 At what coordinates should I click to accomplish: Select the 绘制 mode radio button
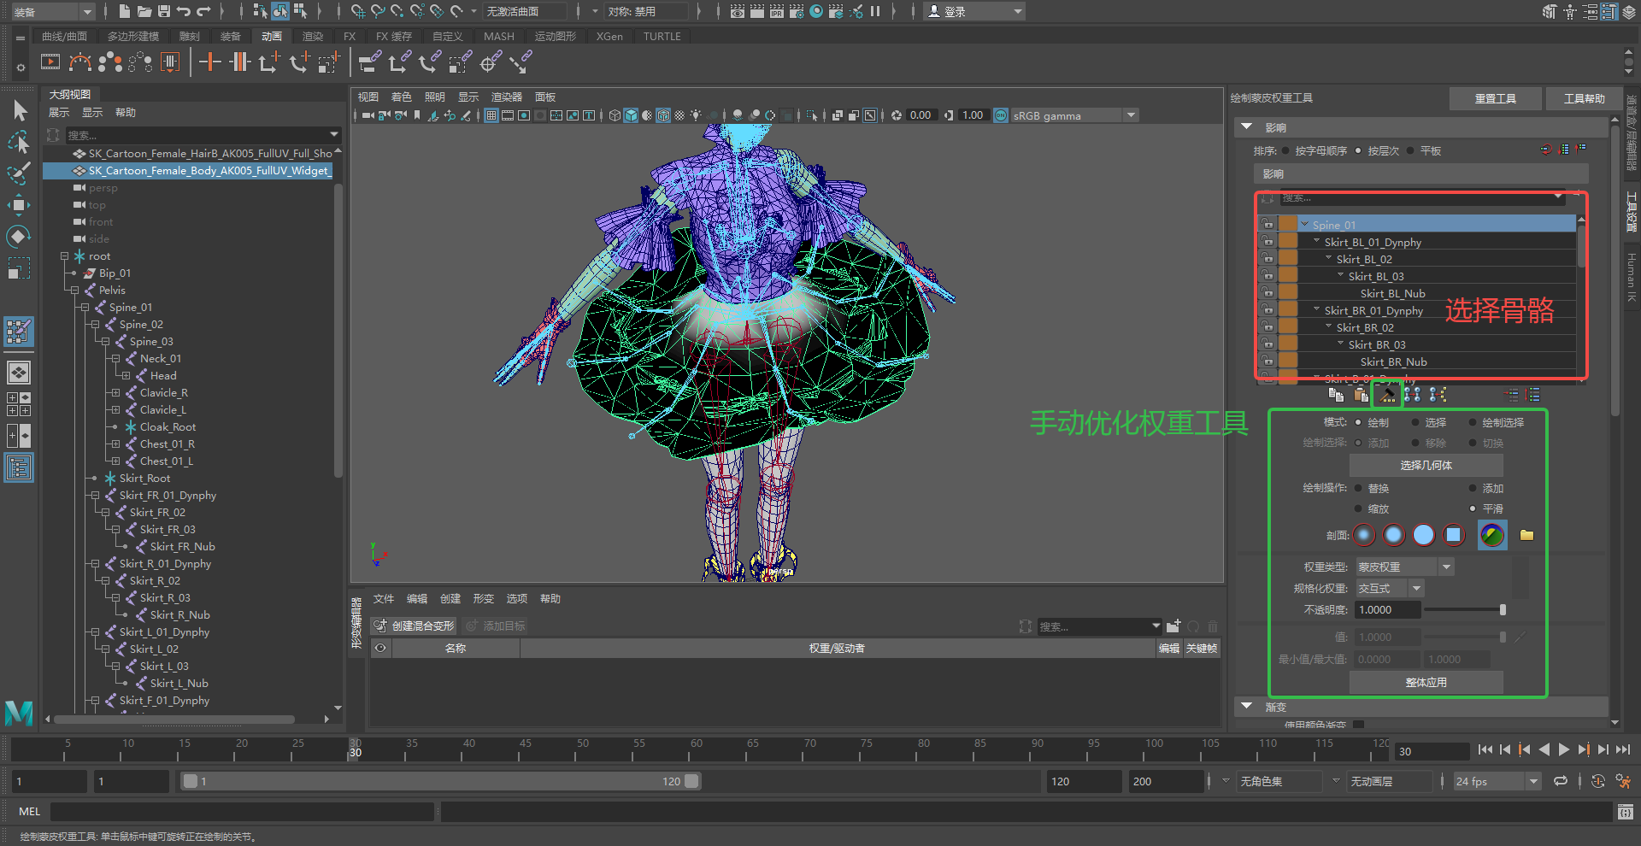click(1358, 422)
